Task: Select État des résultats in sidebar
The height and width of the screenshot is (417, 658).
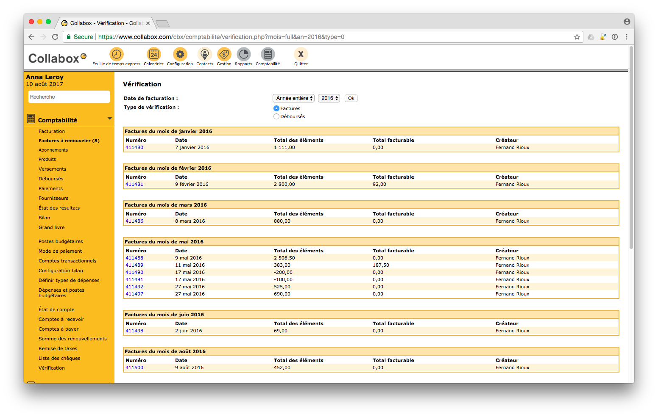Action: [x=59, y=208]
